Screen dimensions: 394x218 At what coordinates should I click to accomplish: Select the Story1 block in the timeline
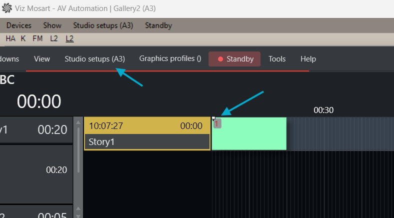tap(147, 133)
